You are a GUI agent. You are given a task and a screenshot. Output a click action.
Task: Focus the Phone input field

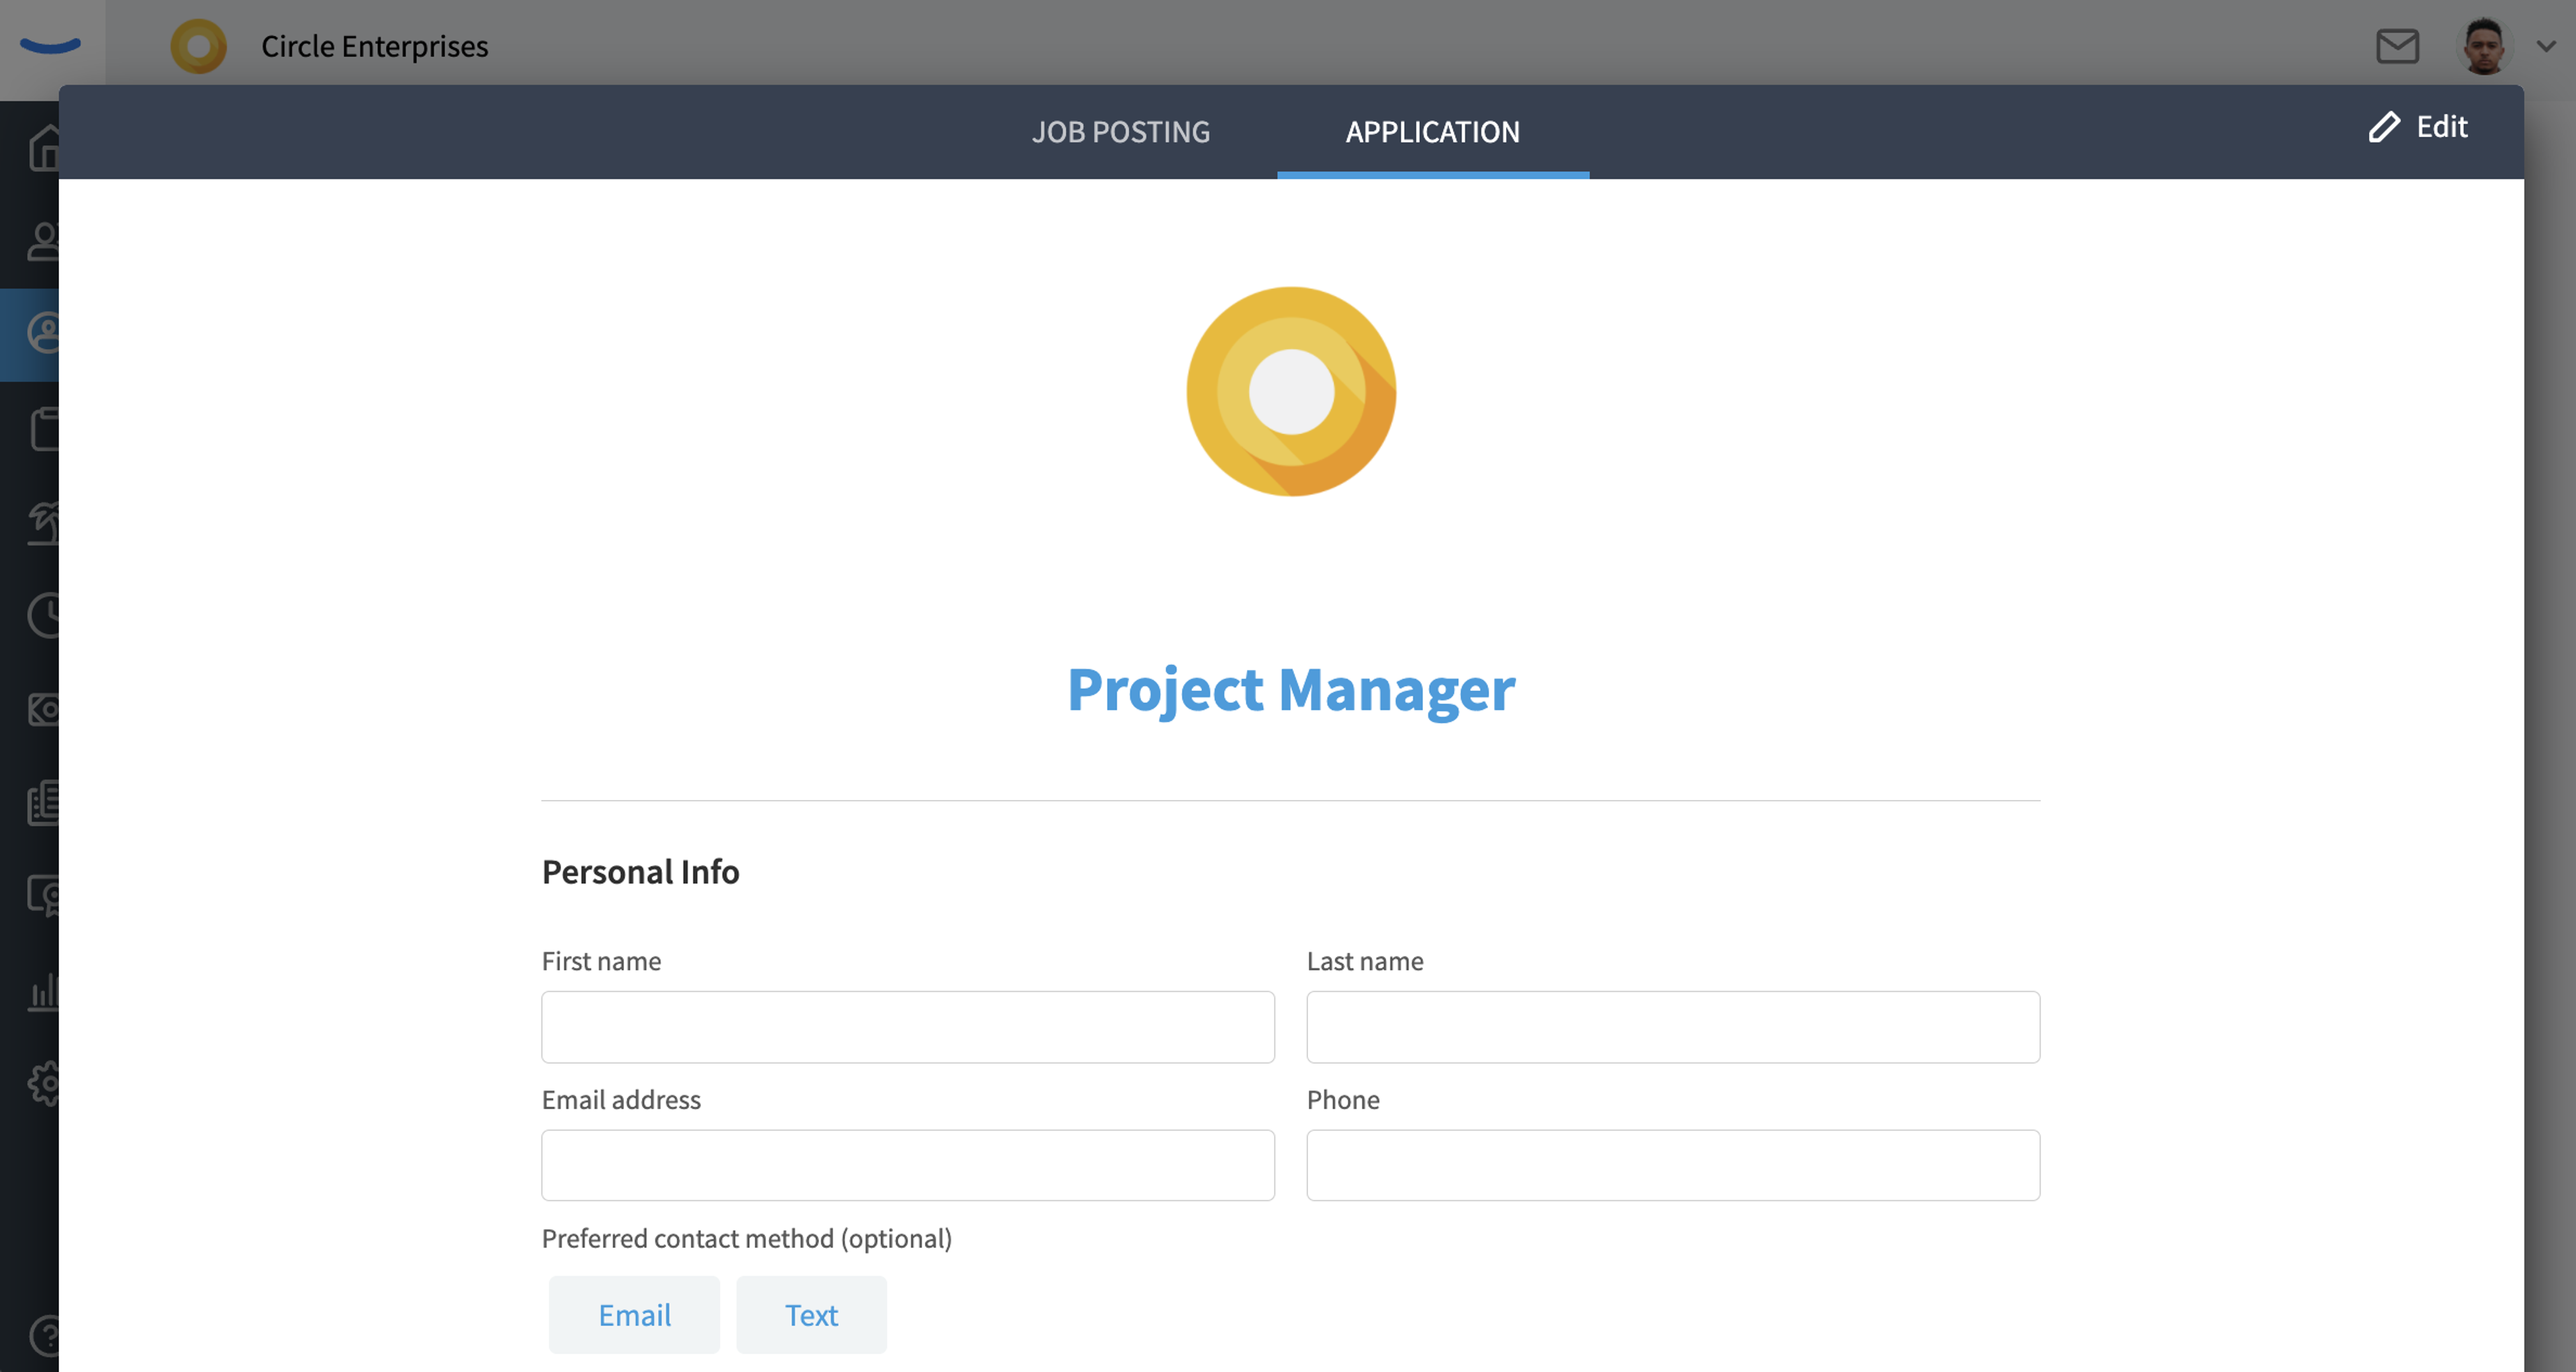(x=1673, y=1165)
